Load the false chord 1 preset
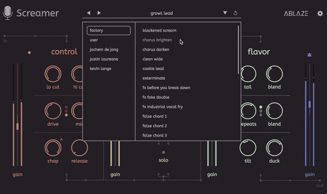The image size is (327, 194). pos(155,116)
